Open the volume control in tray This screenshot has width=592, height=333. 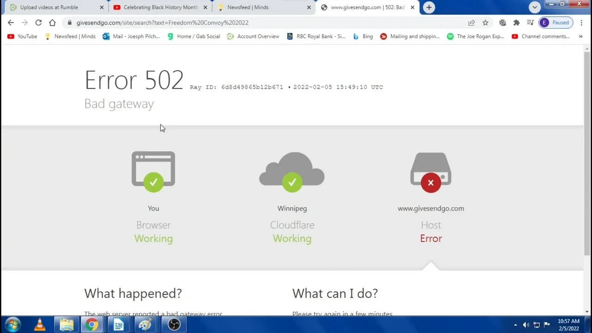(526, 325)
